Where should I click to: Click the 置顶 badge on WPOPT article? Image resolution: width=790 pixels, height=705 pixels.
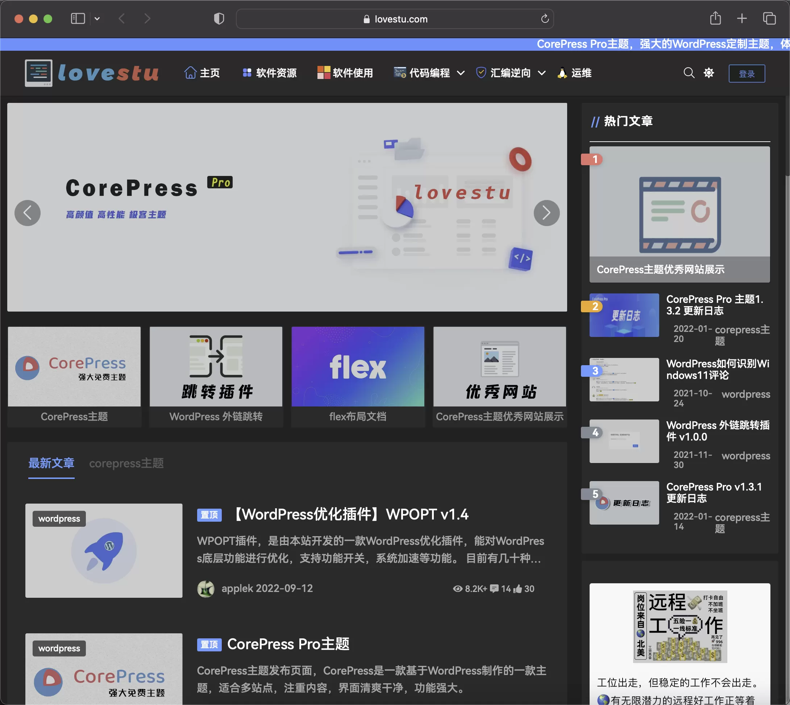[209, 515]
